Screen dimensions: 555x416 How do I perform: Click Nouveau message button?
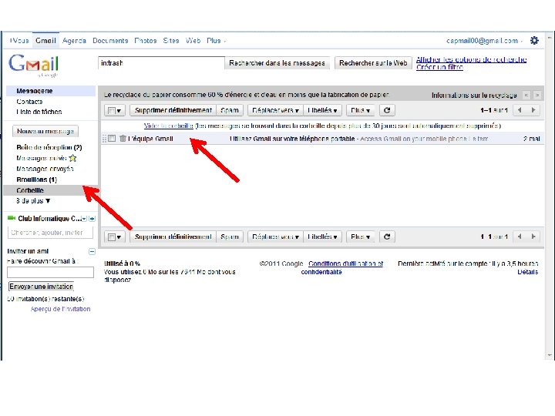point(45,131)
